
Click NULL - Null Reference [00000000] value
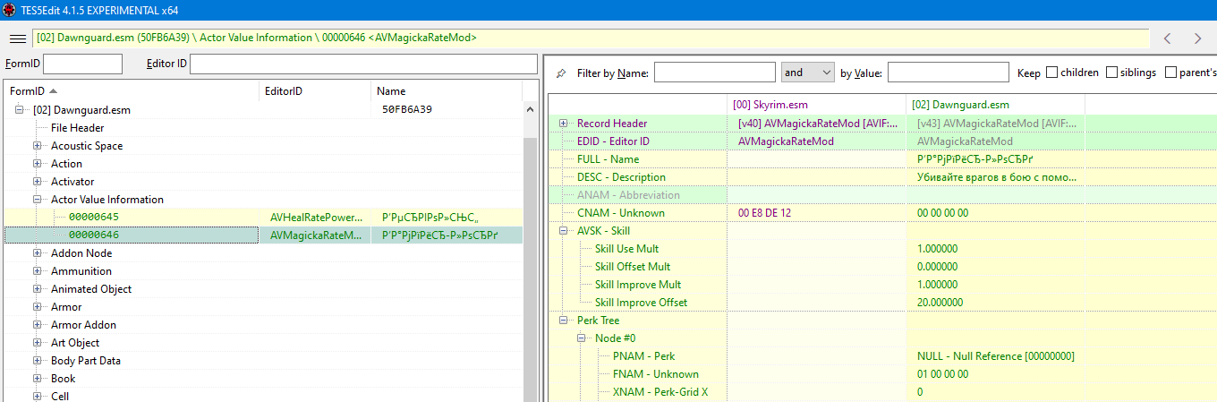click(x=995, y=356)
